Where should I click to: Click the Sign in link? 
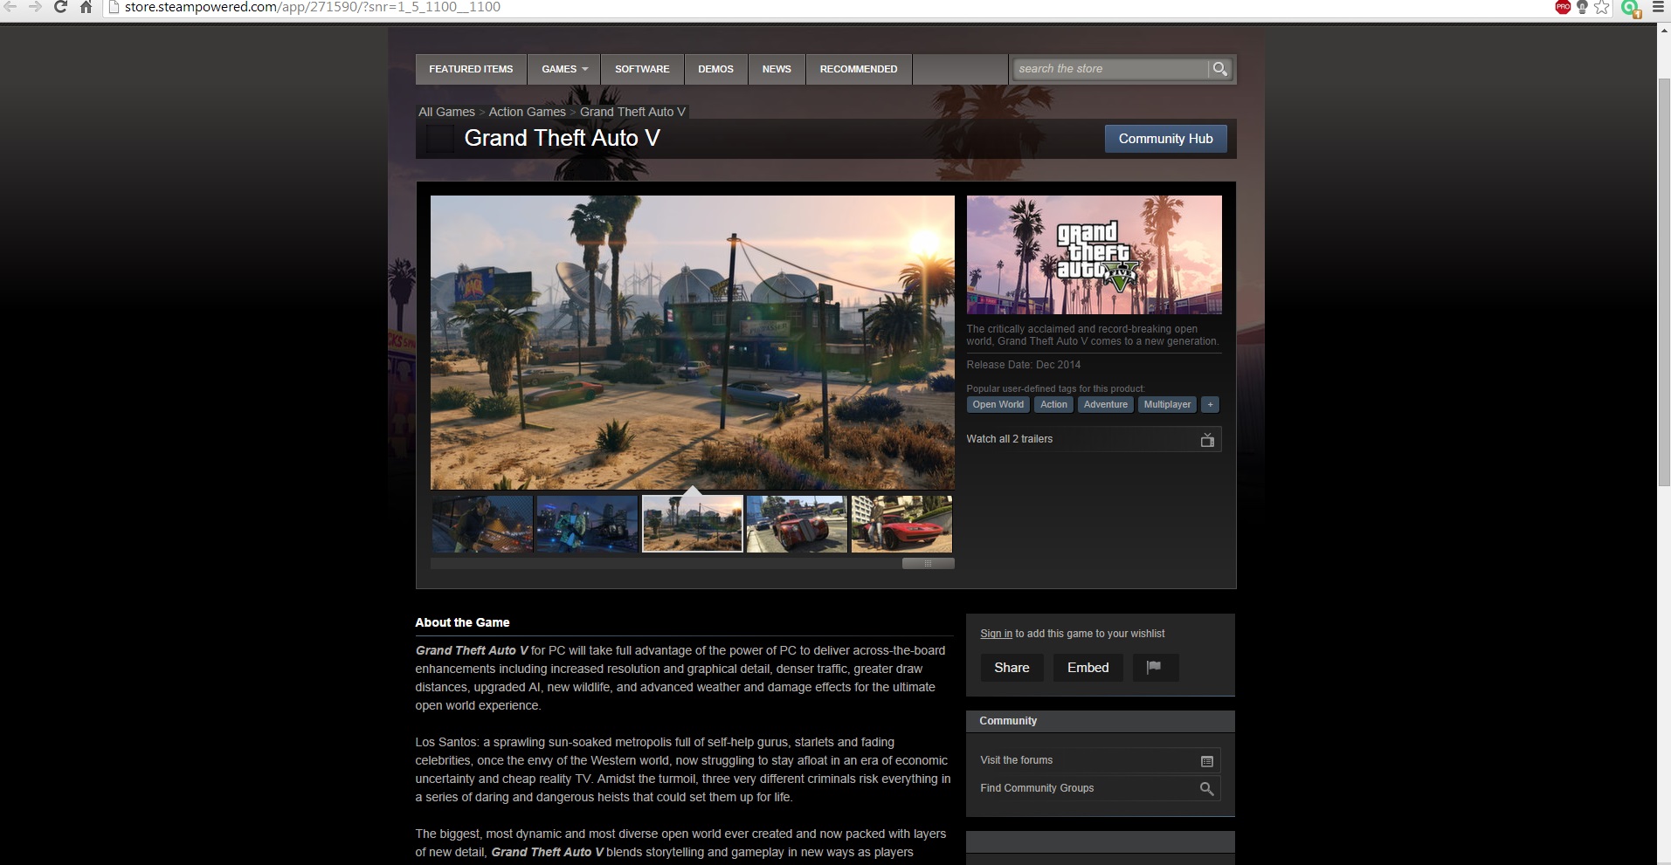pos(996,634)
